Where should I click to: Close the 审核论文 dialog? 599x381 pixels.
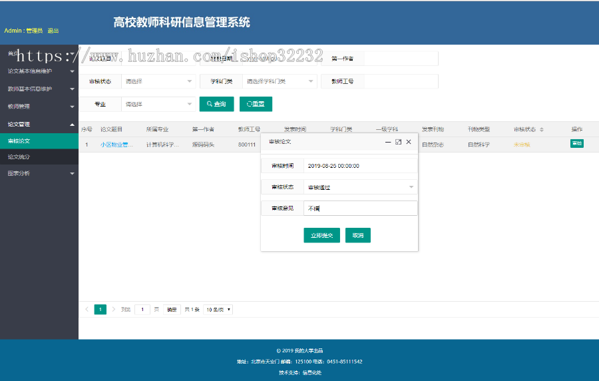click(x=409, y=142)
